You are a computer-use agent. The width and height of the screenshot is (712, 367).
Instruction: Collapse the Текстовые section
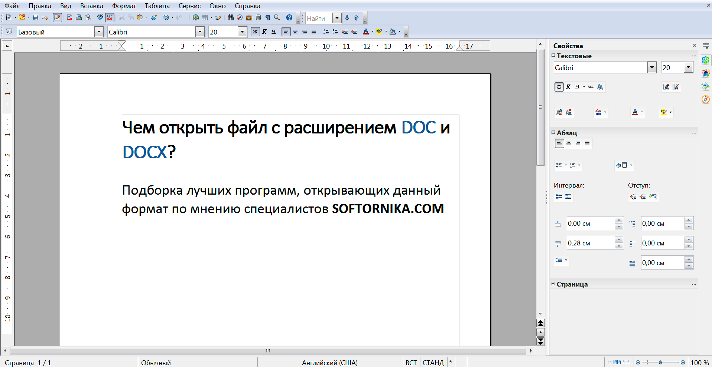coord(553,55)
